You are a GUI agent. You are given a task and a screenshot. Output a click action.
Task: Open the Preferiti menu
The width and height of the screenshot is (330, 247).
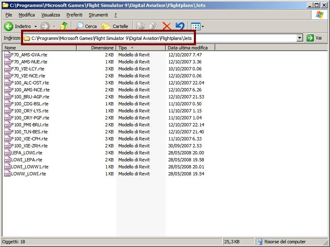point(74,15)
